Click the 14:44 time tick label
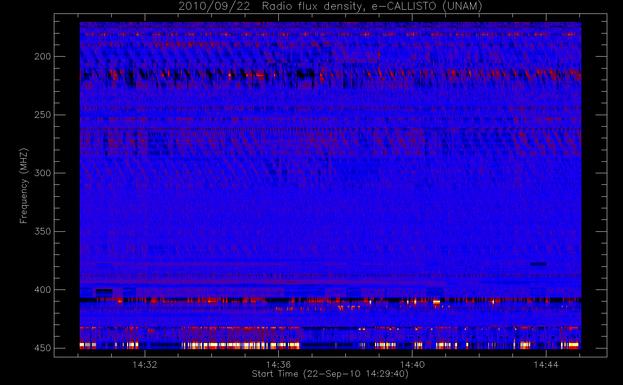623x385 pixels. (x=546, y=365)
